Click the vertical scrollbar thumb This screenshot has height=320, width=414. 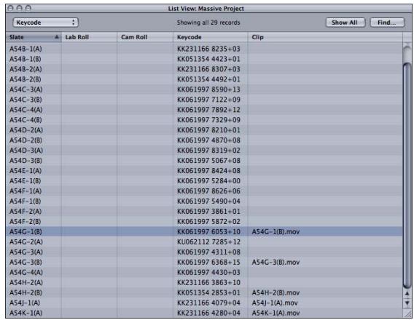point(407,176)
